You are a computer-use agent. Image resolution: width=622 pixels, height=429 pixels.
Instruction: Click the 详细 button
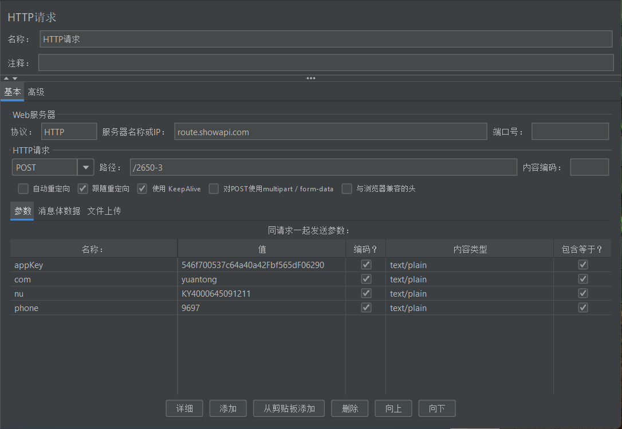click(x=184, y=408)
